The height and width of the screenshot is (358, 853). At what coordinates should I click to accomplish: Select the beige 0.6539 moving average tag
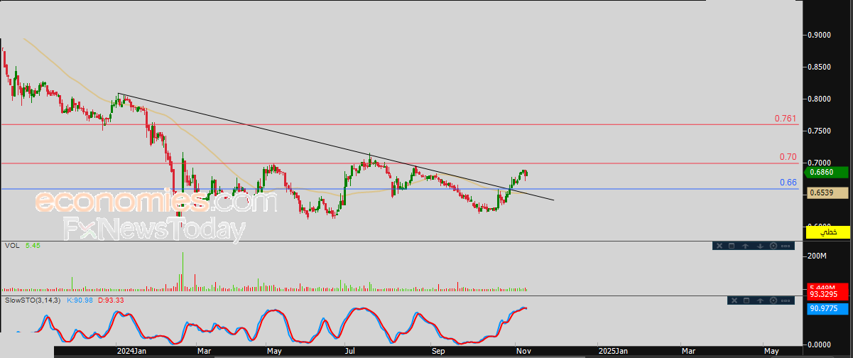pos(827,193)
